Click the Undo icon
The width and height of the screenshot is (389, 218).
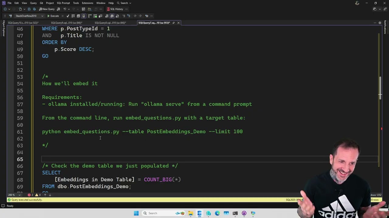[65, 9]
